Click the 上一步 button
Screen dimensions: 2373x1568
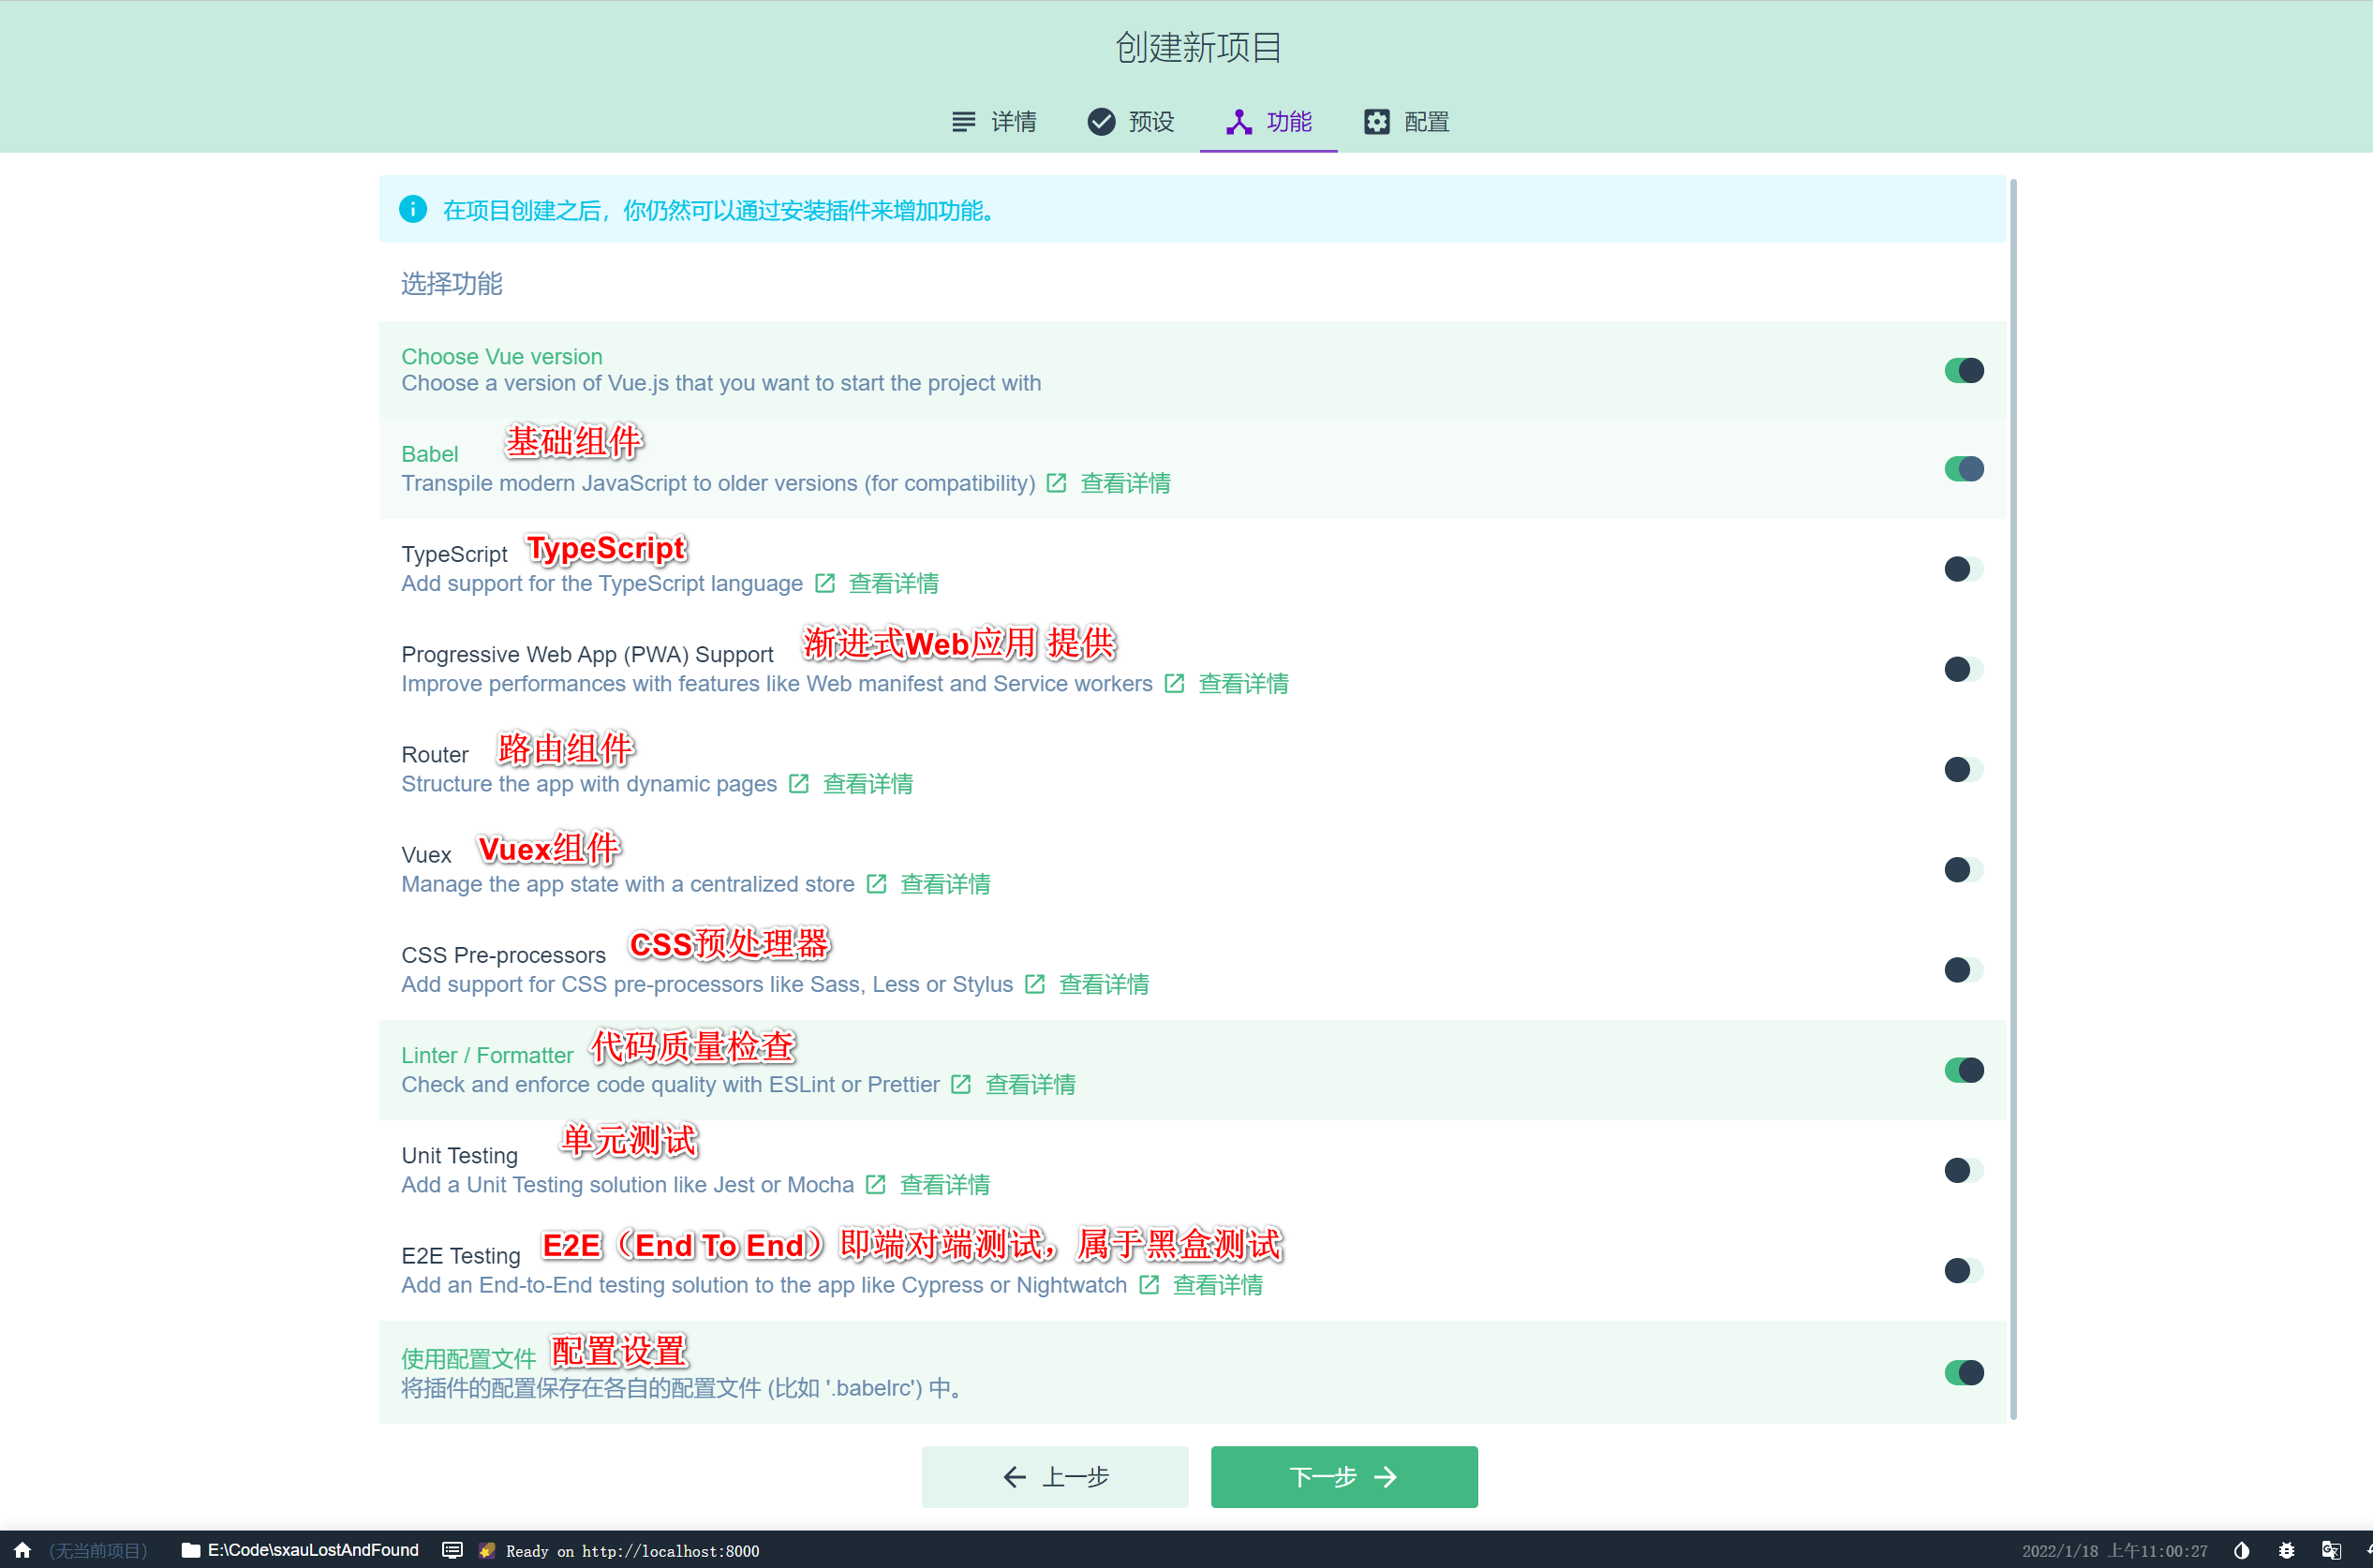click(x=1054, y=1476)
